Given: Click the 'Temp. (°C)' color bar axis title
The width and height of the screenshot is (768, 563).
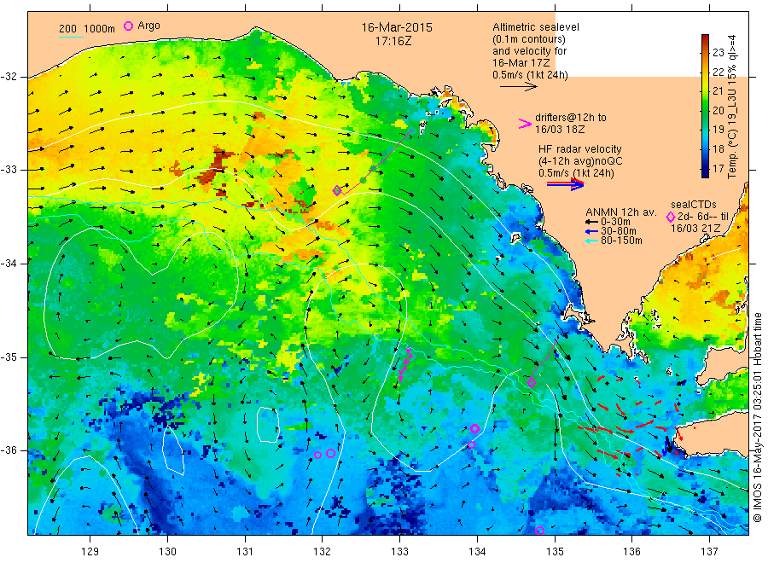Looking at the screenshot, I should (732, 107).
